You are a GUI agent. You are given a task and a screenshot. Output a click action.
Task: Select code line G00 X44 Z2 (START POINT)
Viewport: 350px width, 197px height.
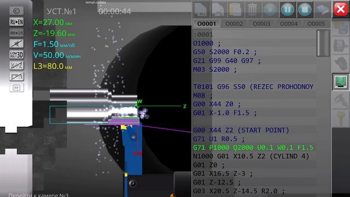241,130
